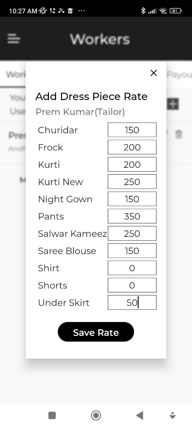Click the Under Skirt rate input
192x427 pixels.
pos(132,302)
